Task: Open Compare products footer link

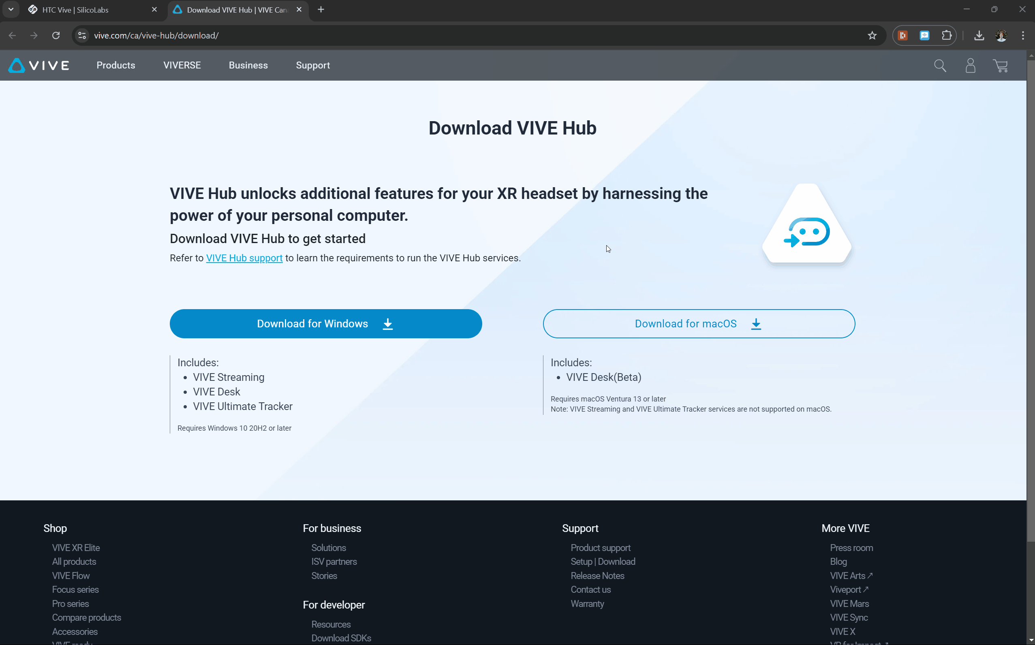Action: click(x=87, y=618)
